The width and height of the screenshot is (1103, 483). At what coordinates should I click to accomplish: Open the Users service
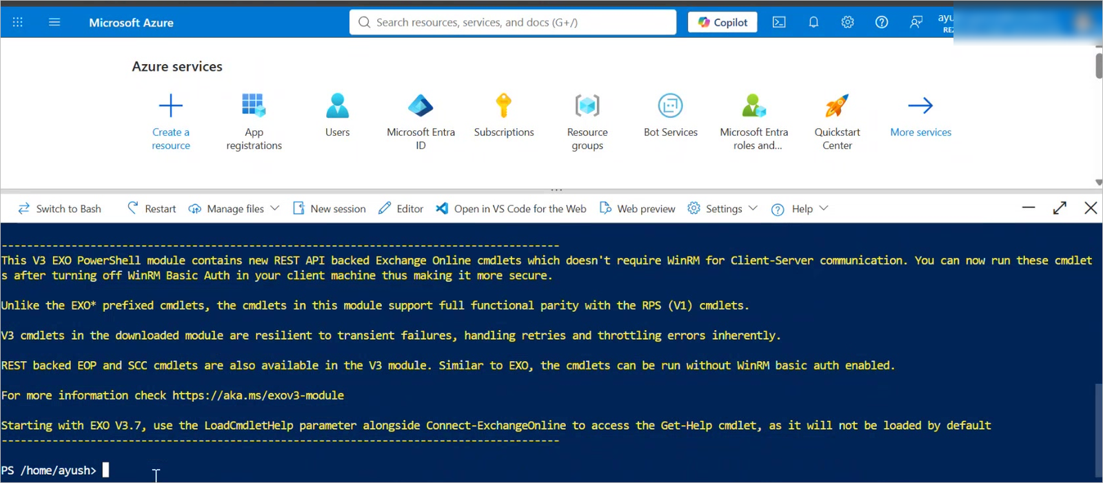pyautogui.click(x=337, y=115)
